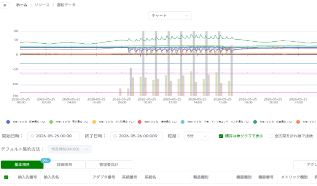The width and height of the screenshot is (317, 186).
Task: Click the 系統名 column header
Action: [x=150, y=177]
